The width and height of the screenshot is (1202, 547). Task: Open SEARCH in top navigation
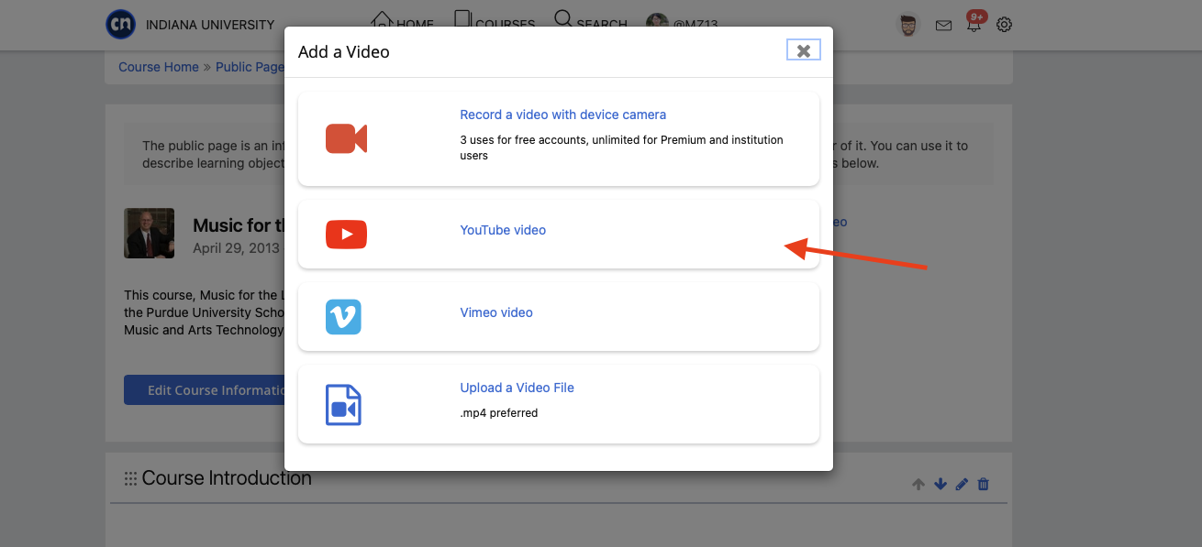(x=592, y=22)
